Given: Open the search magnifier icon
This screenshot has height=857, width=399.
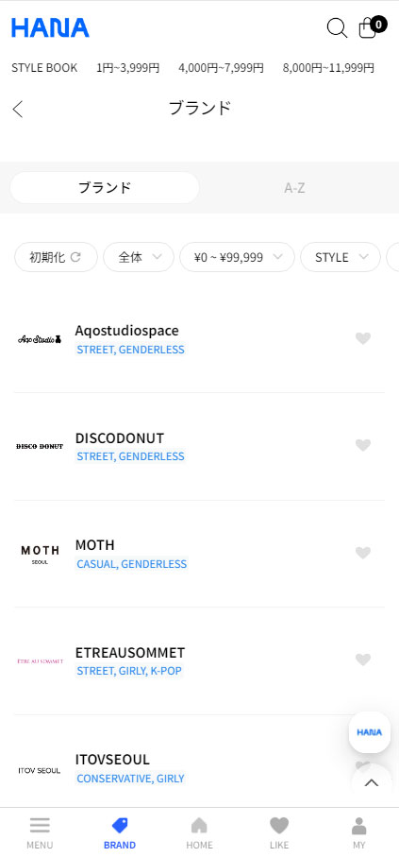Looking at the screenshot, I should point(337,28).
